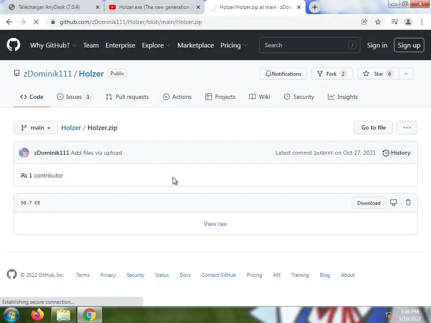
Task: Open the Terms footer link
Action: click(x=83, y=275)
